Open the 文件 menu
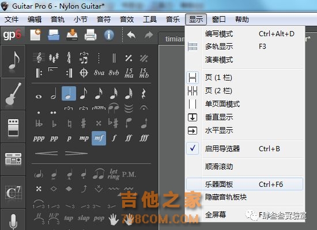This screenshot has height=230, width=317. 12,20
